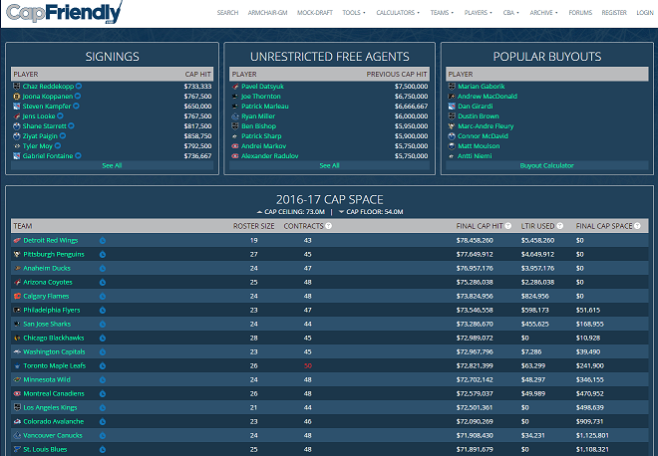Screen dimensions: 658x456
Task: Click the help icon beside FINAL CAP SPACE
Action: (637, 226)
